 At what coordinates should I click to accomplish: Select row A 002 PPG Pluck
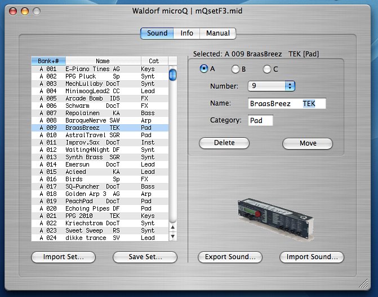100,76
